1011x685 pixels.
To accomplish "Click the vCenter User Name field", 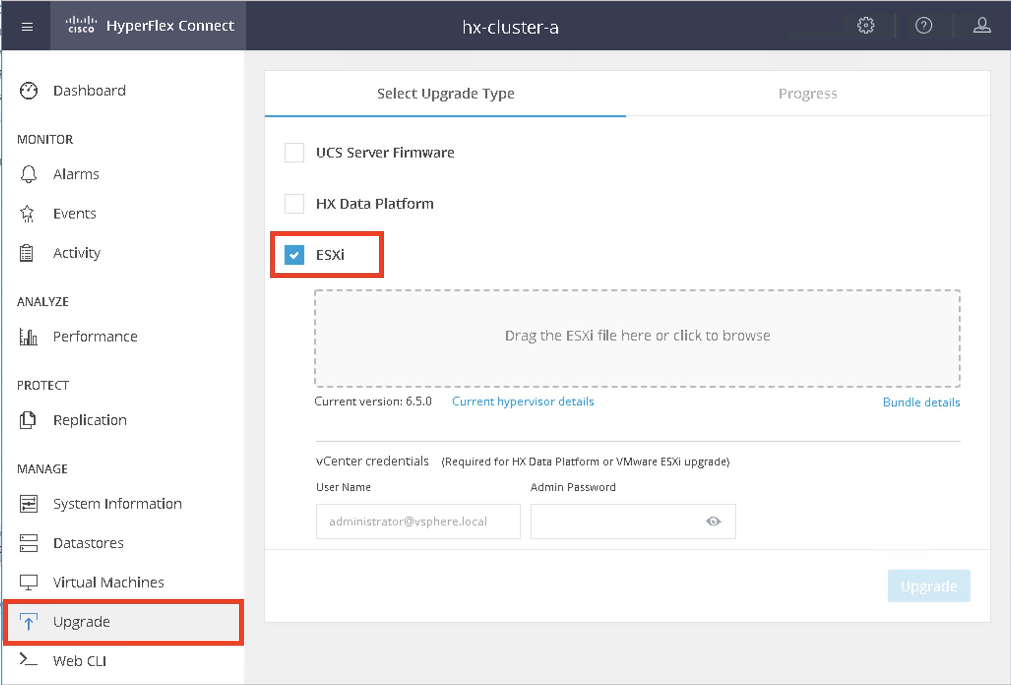I will click(x=418, y=521).
